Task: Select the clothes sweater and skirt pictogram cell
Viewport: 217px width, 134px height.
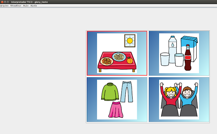Action: (117, 100)
